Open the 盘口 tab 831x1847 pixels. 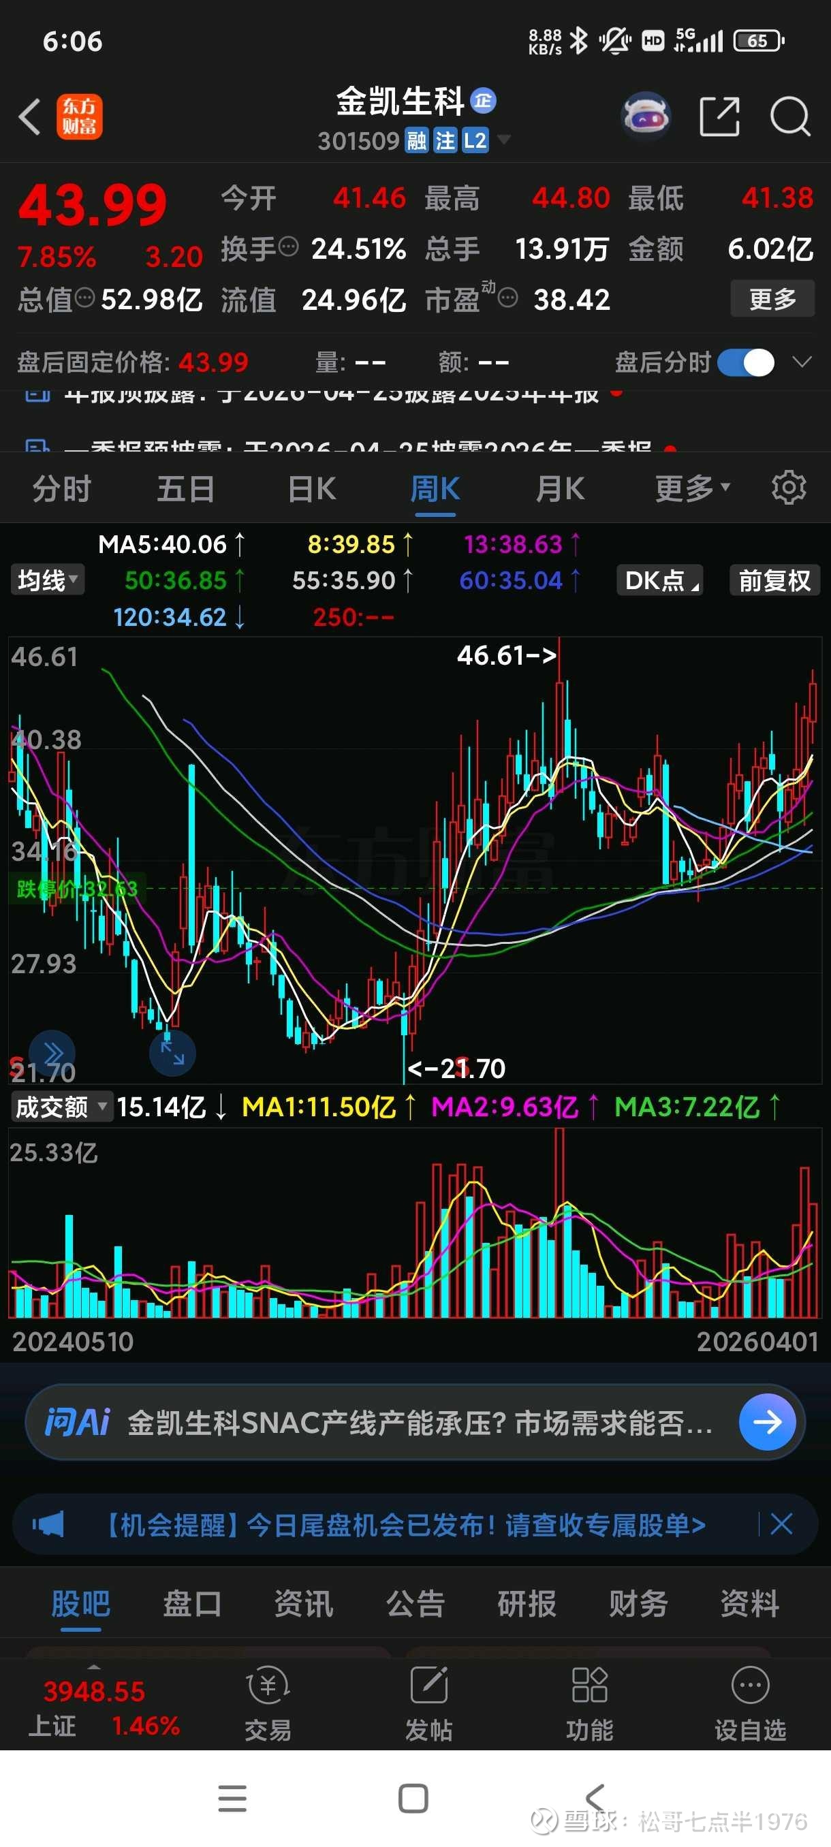192,1604
